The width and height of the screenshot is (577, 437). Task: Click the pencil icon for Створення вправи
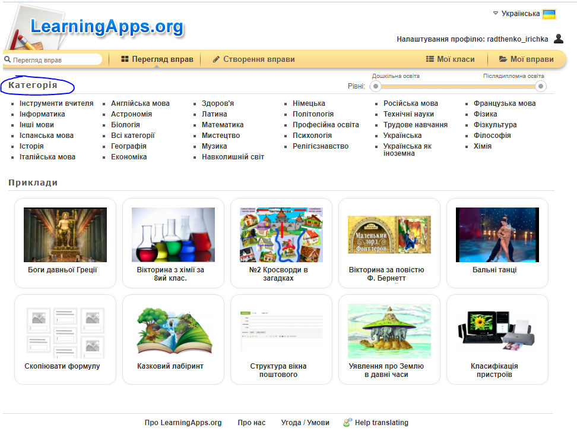215,59
